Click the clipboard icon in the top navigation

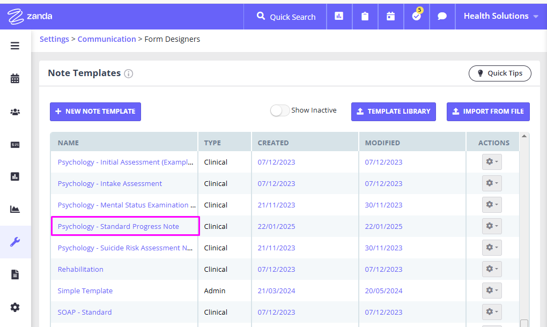tap(365, 16)
